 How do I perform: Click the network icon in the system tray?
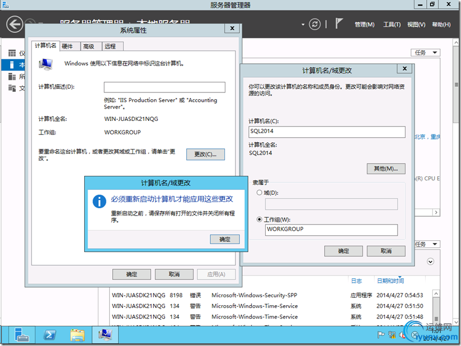pyautogui.click(x=391, y=335)
